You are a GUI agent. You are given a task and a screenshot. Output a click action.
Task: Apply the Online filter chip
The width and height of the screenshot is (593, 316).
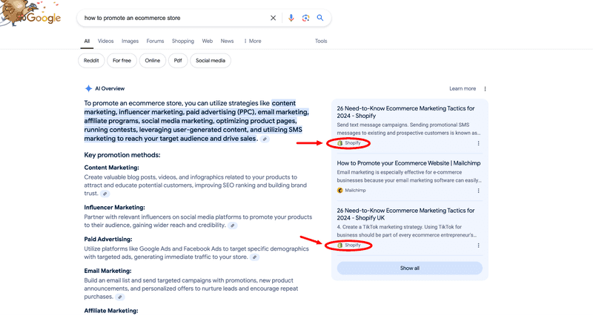click(153, 61)
